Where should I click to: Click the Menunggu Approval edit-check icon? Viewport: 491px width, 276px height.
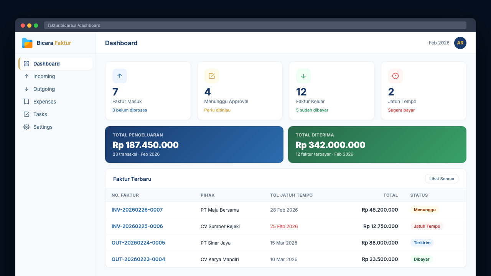pyautogui.click(x=211, y=76)
